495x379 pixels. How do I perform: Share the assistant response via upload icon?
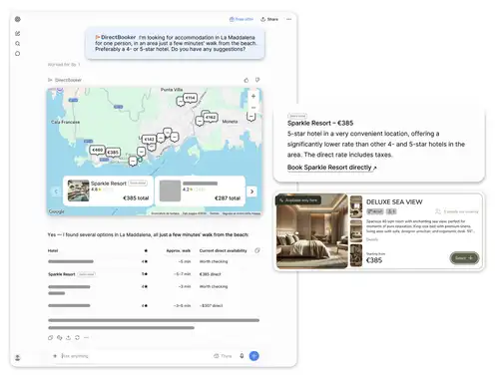point(68,337)
